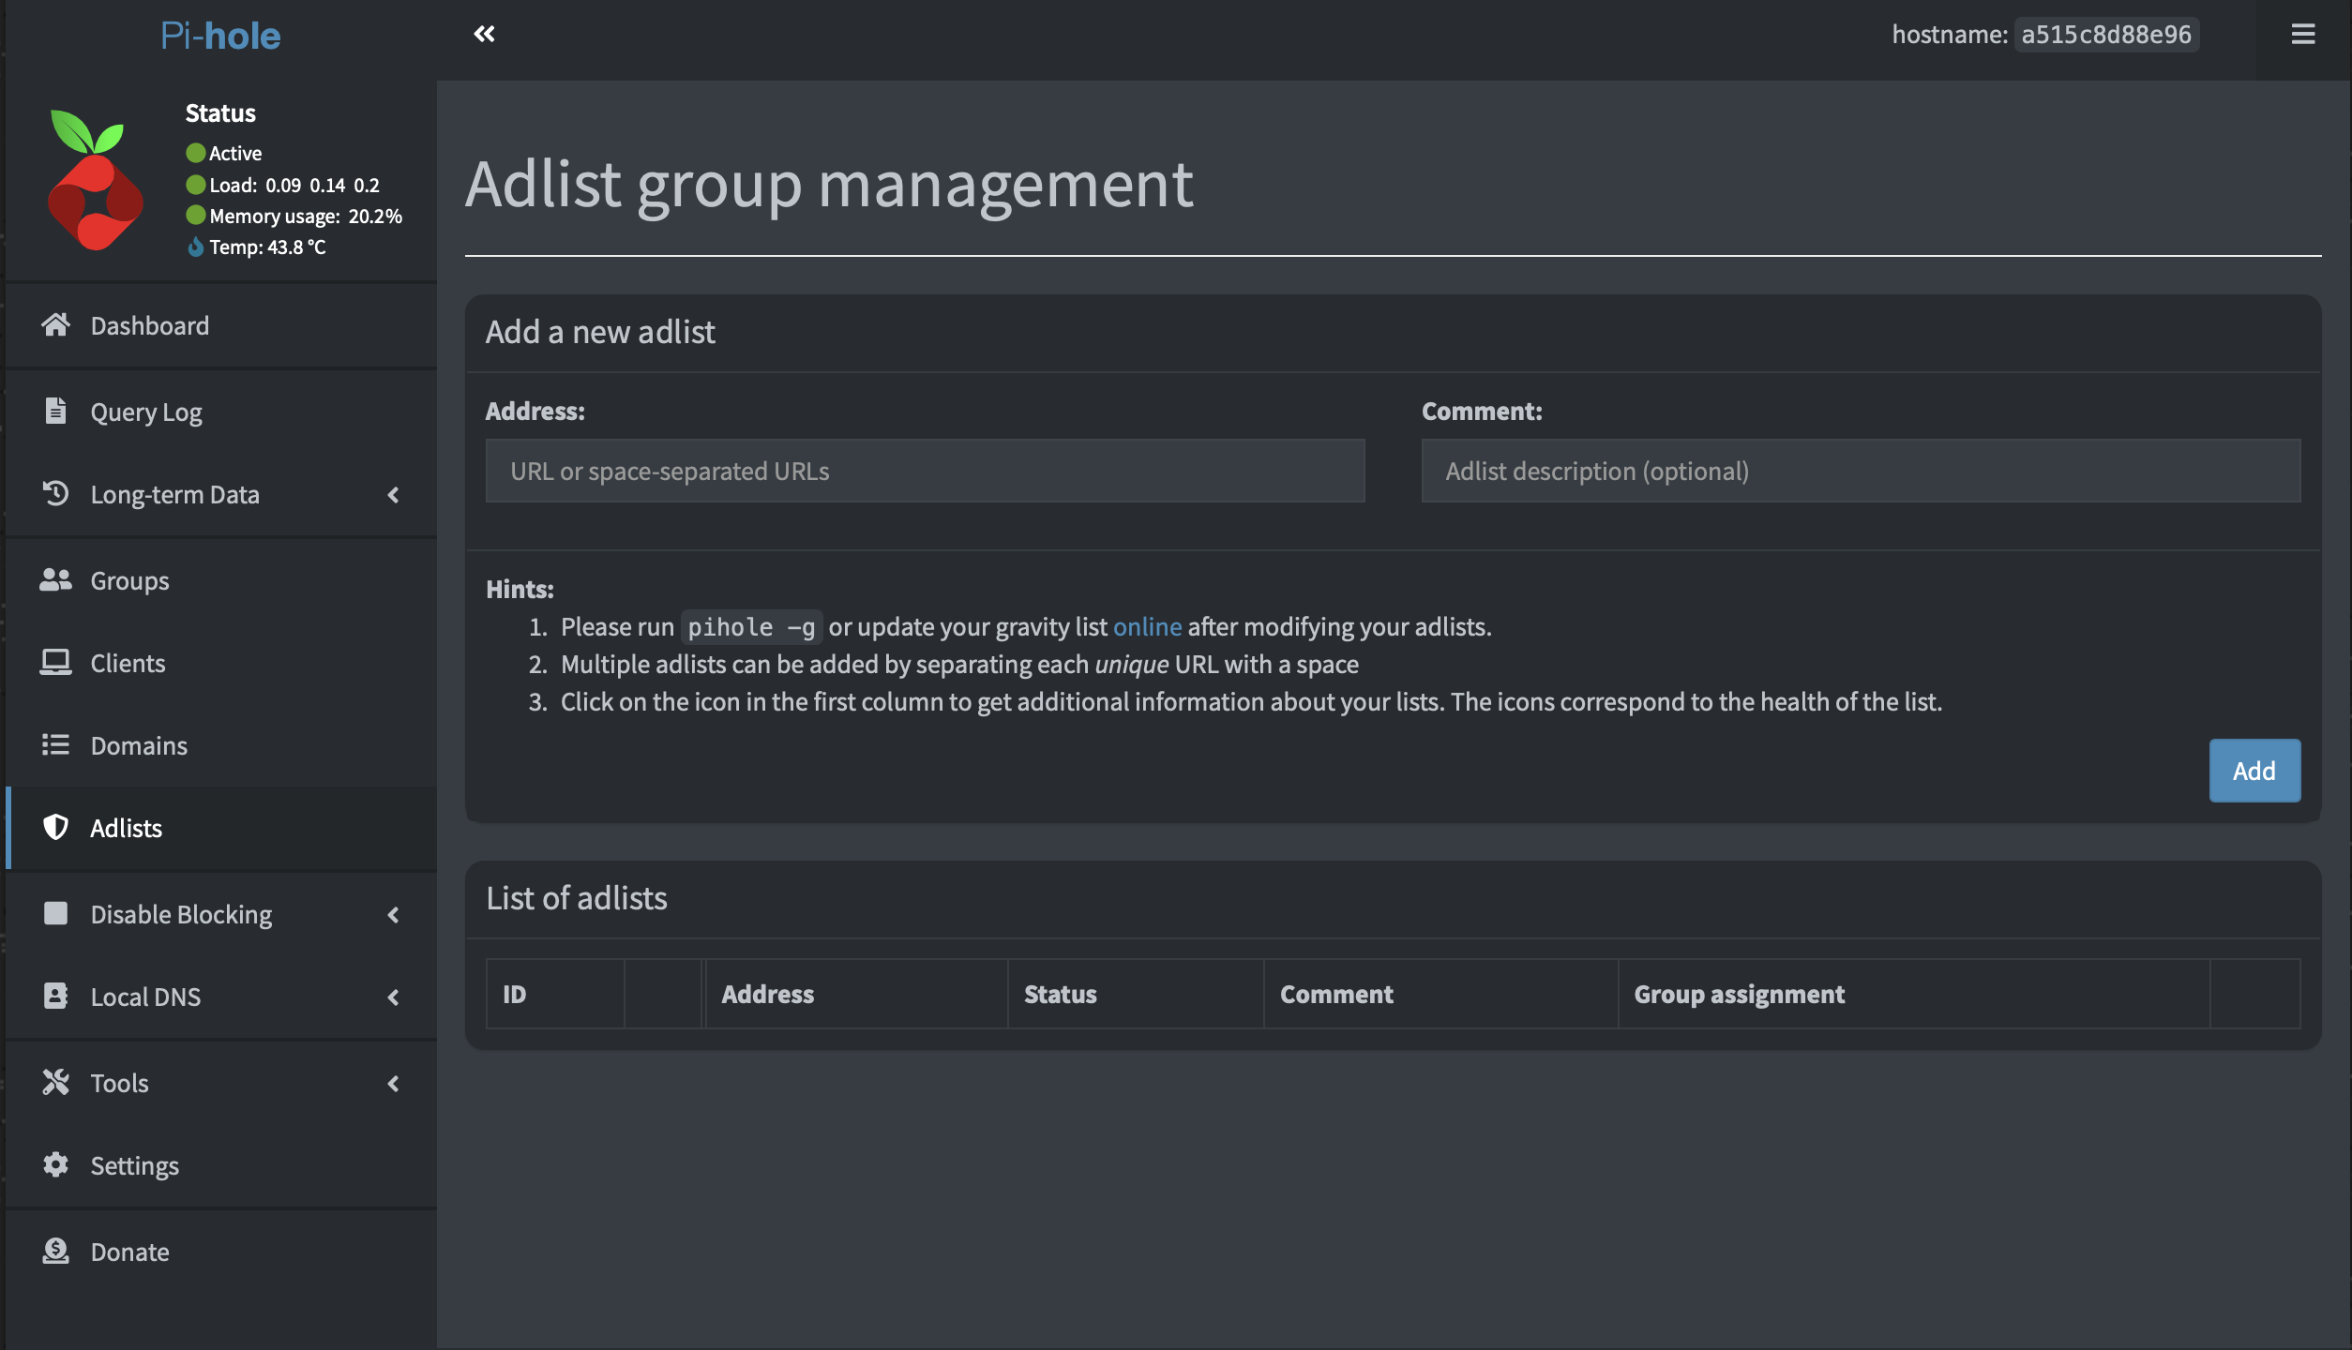Expand the Disable Blocking chevron

click(393, 914)
